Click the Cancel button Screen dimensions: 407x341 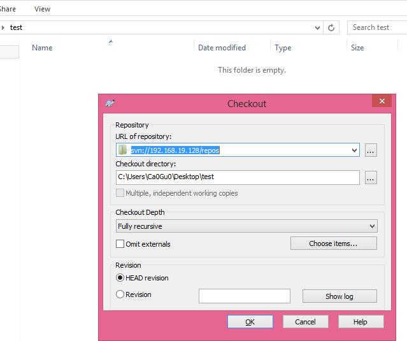pyautogui.click(x=305, y=322)
